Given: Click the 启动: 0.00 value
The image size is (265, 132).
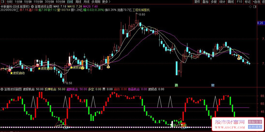Looking at the screenshot, I should (x=120, y=89).
